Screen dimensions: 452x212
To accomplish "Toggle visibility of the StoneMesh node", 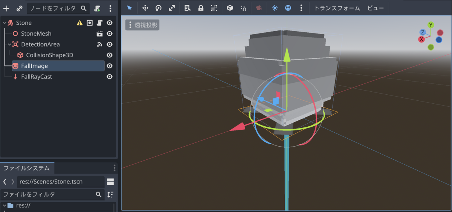I will 110,34.
